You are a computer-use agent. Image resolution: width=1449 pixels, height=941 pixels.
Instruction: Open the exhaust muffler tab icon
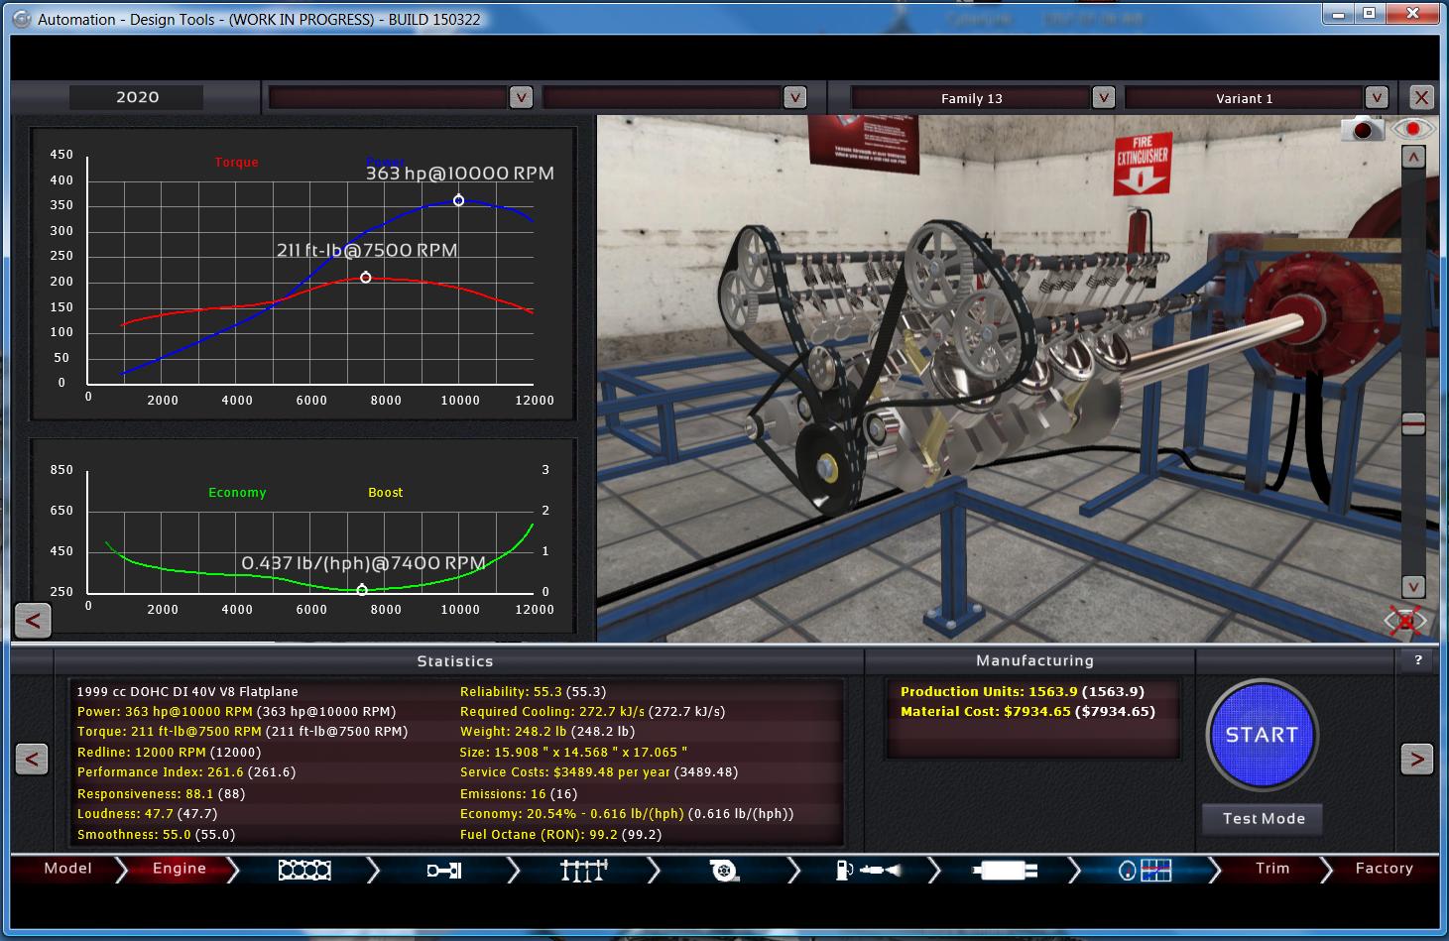(x=1006, y=870)
